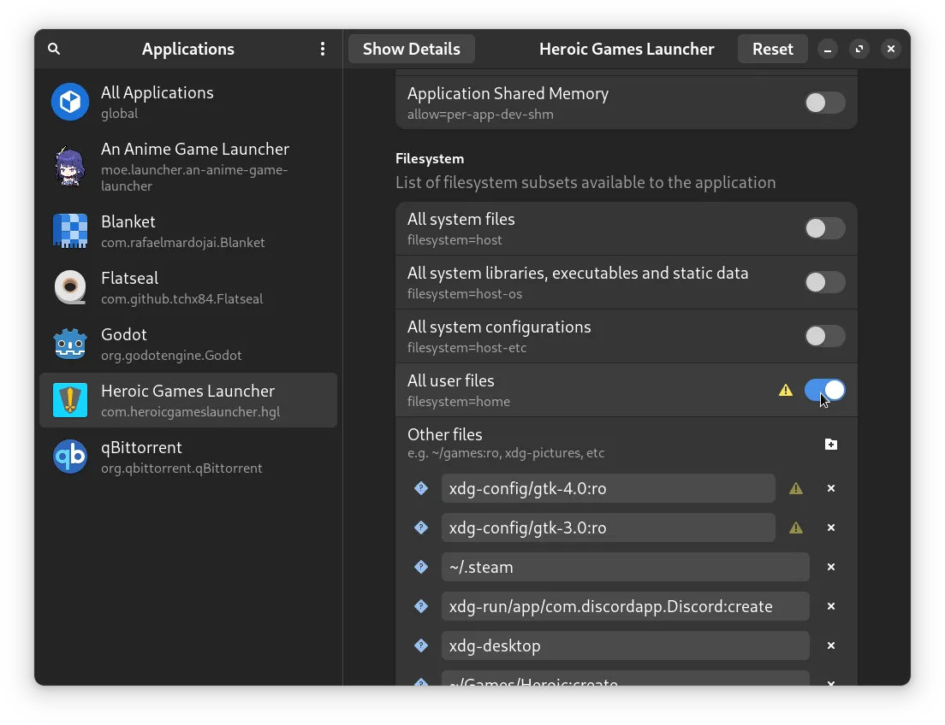Select Flatseal in the application list
The width and height of the screenshot is (945, 725).
coord(188,288)
